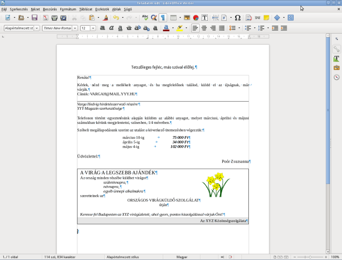The image size is (342, 260).
Task: Click the blue diamond Basic Shapes icon
Action: 277,18
